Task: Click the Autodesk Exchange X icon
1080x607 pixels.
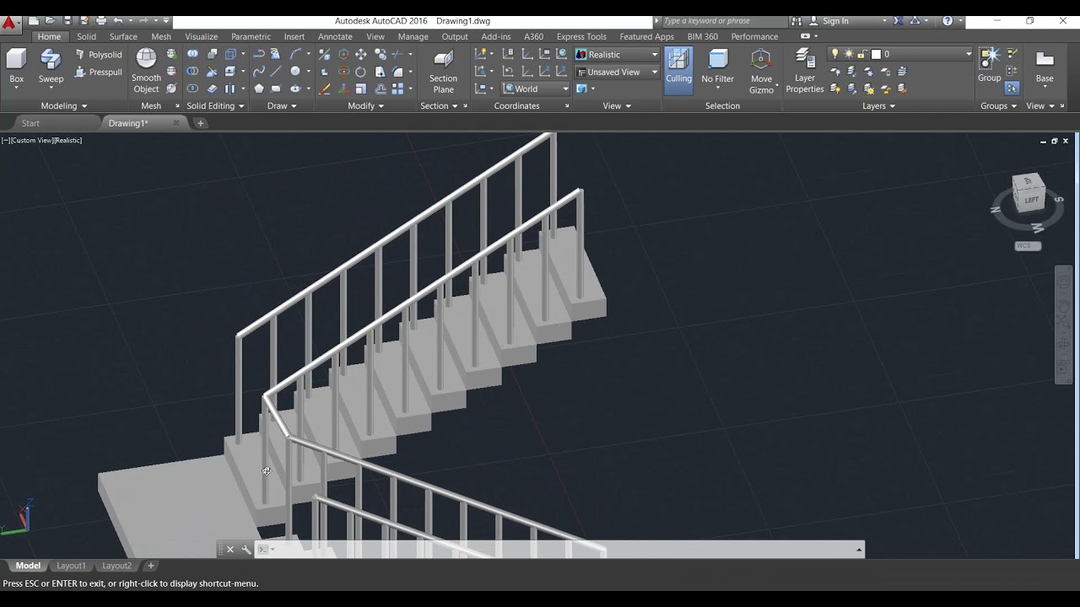Action: (898, 20)
